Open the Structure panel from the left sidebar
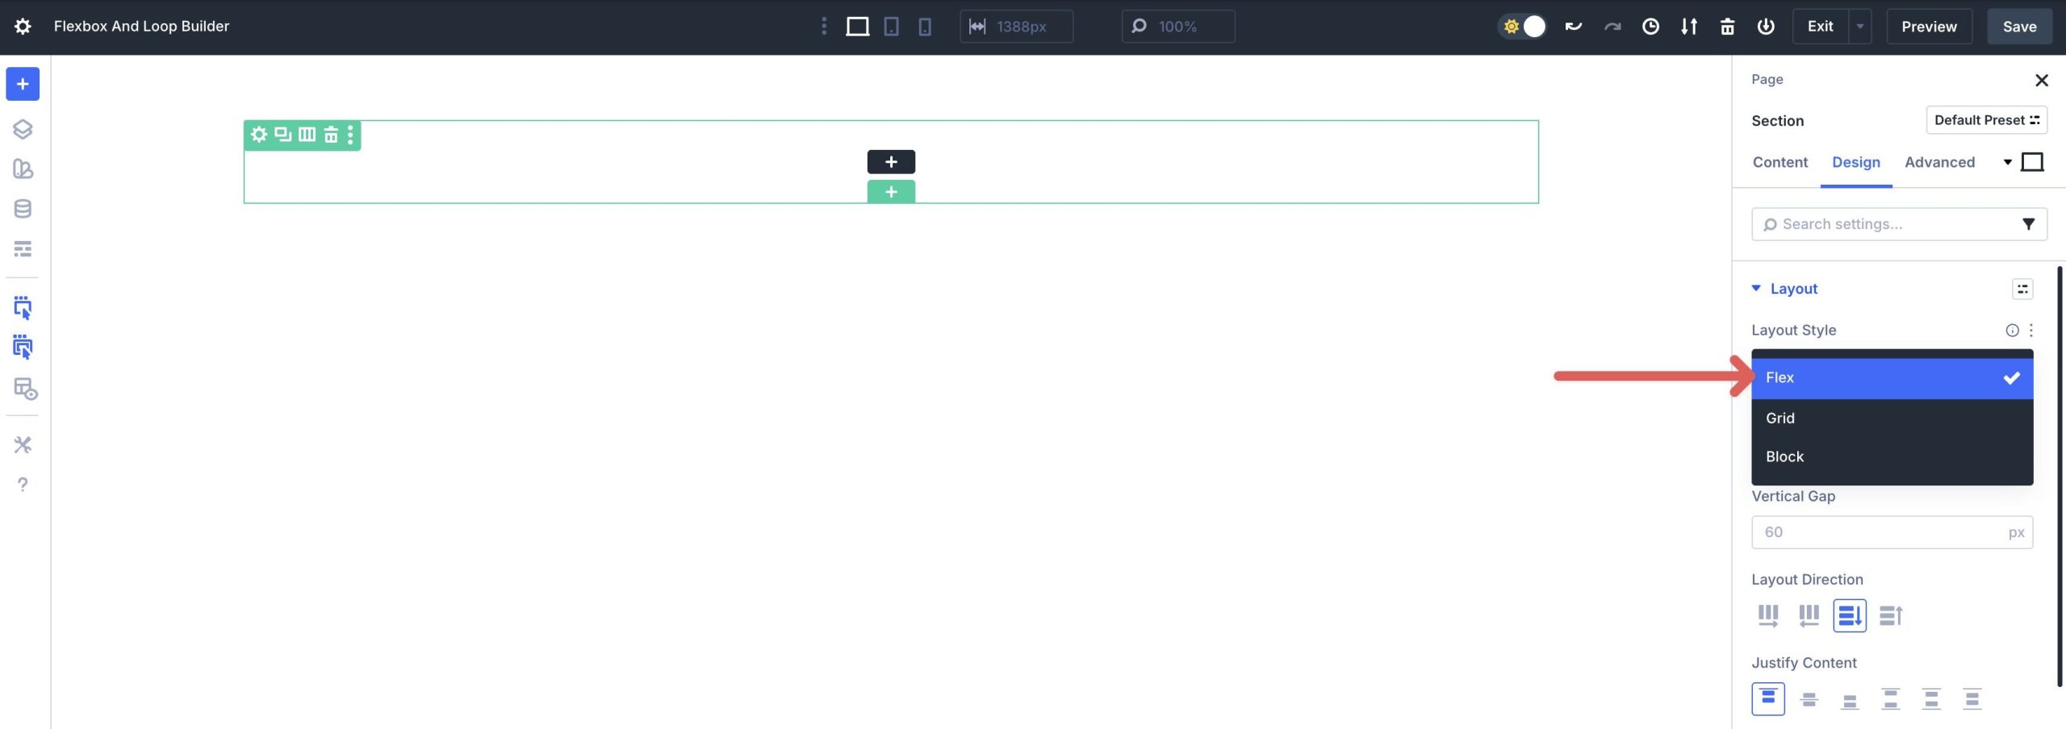The height and width of the screenshot is (729, 2066). (x=23, y=128)
